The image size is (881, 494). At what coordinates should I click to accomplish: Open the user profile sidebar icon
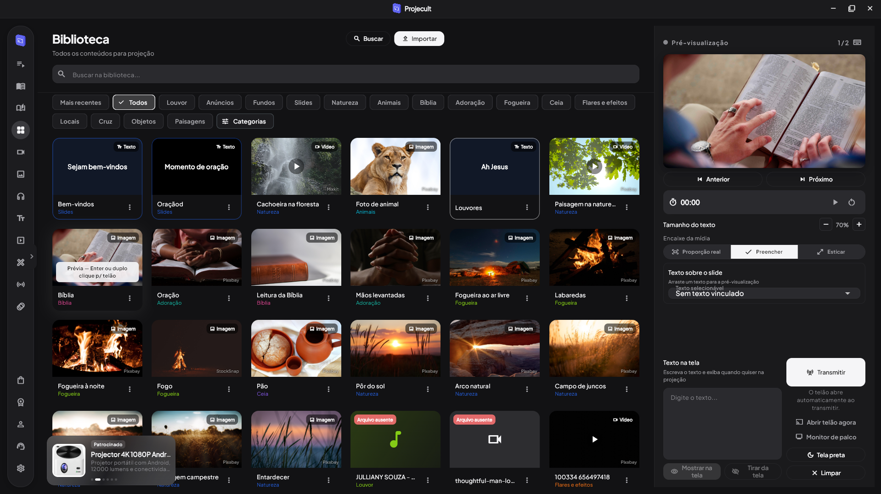tap(21, 424)
